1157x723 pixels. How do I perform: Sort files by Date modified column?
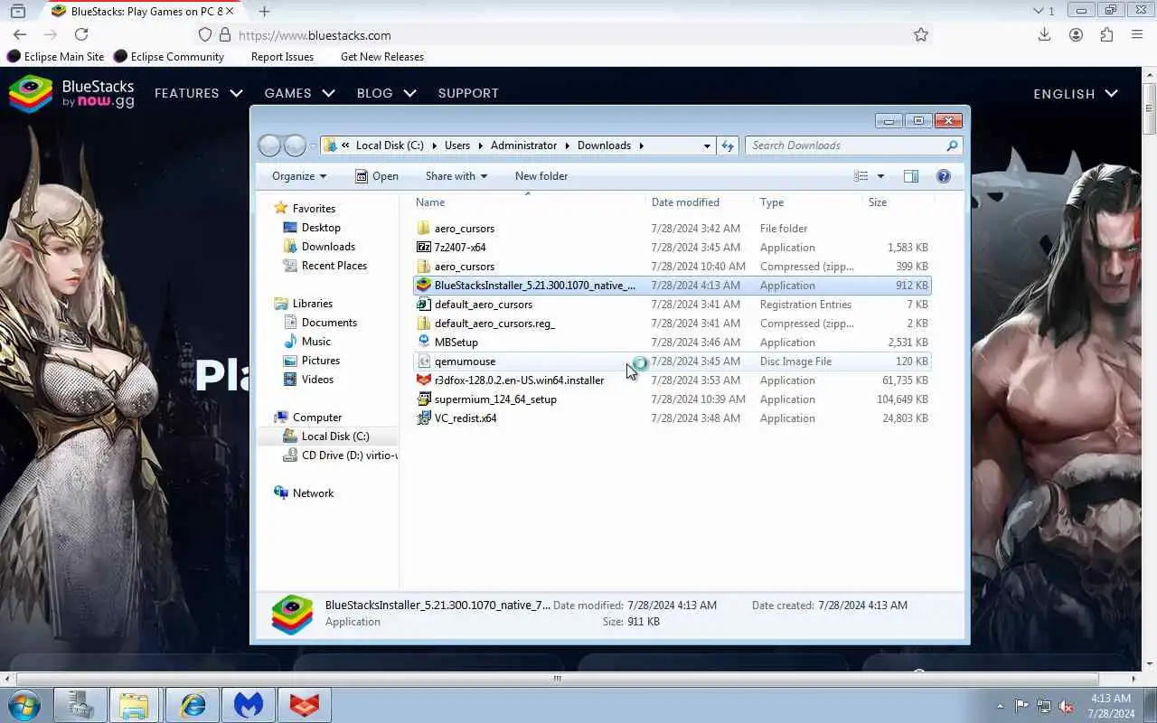pos(699,202)
